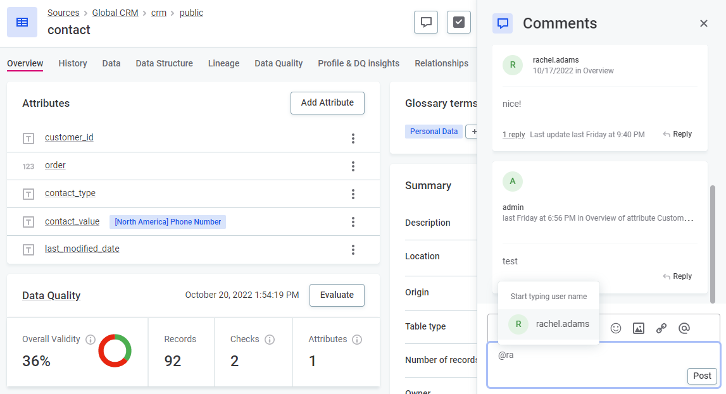Click the insert link icon in comment toolbar
726x394 pixels.
(x=661, y=328)
